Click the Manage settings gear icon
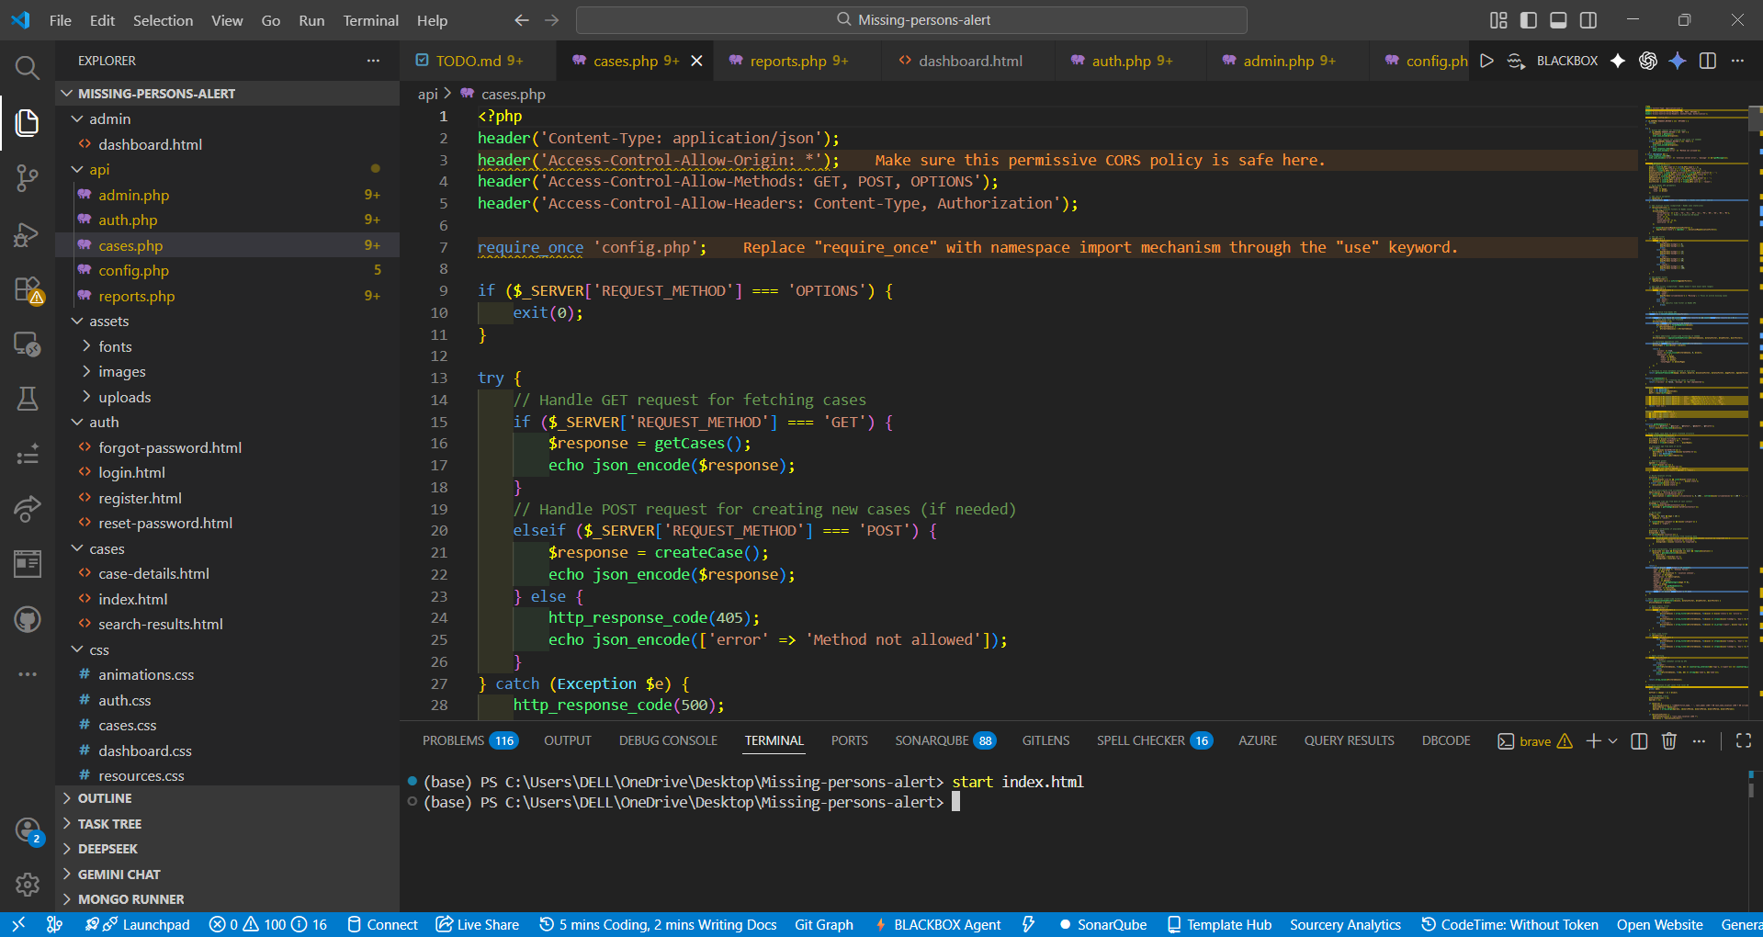Image resolution: width=1763 pixels, height=937 pixels. pyautogui.click(x=27, y=884)
